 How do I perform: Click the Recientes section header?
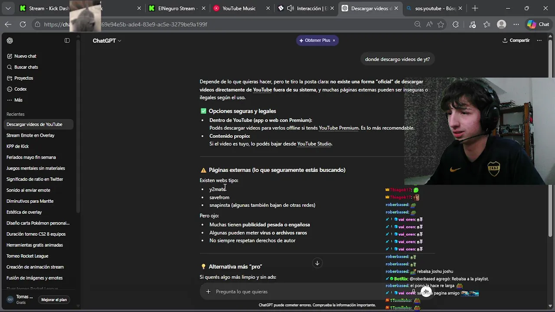pyautogui.click(x=16, y=114)
